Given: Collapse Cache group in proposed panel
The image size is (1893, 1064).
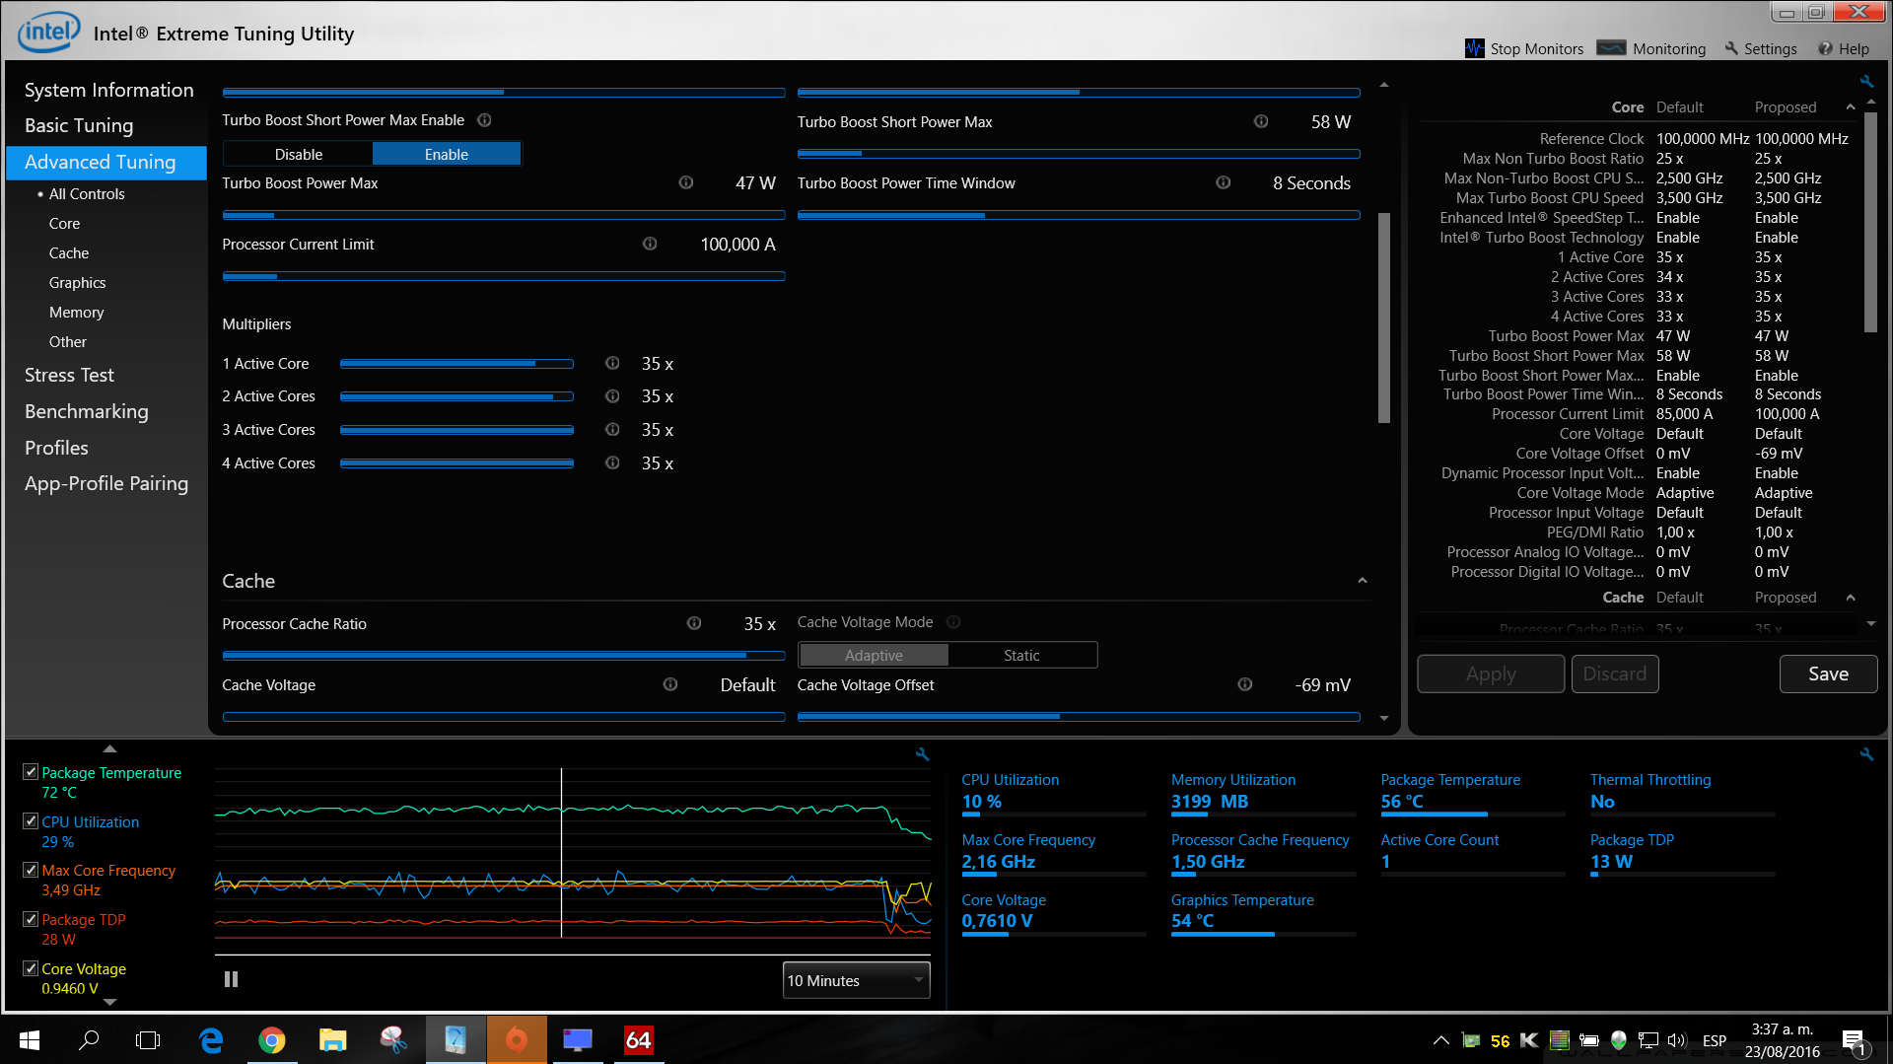Looking at the screenshot, I should pyautogui.click(x=1850, y=598).
